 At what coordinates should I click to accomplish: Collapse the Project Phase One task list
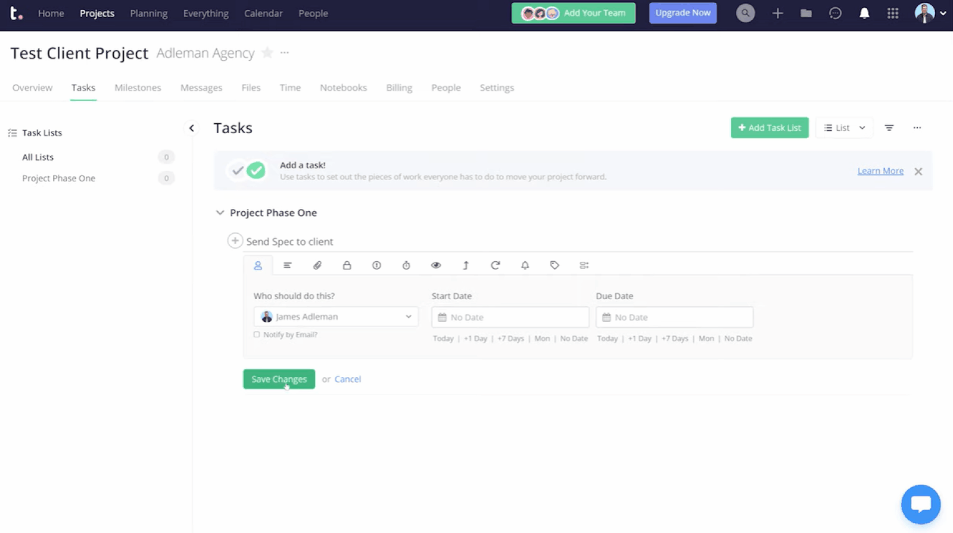point(220,212)
